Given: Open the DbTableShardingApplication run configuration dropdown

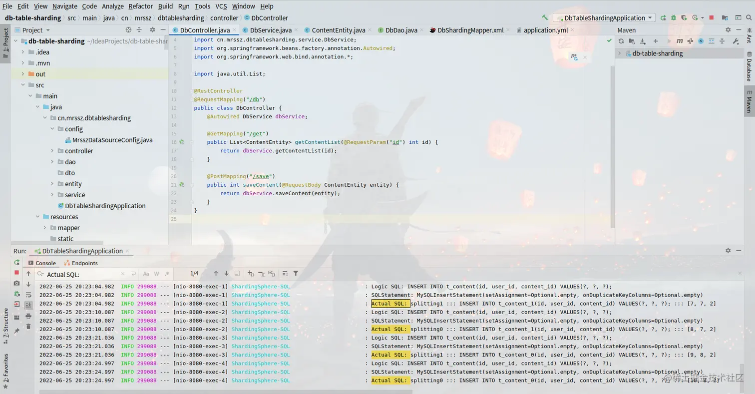Looking at the screenshot, I should point(604,18).
